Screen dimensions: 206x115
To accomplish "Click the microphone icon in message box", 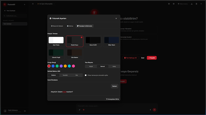I will click(x=150, y=110).
